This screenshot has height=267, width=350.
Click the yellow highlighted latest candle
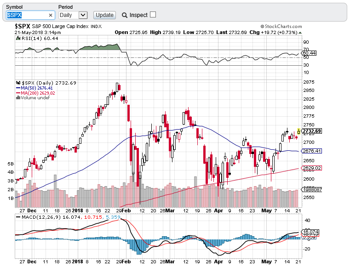[298, 131]
